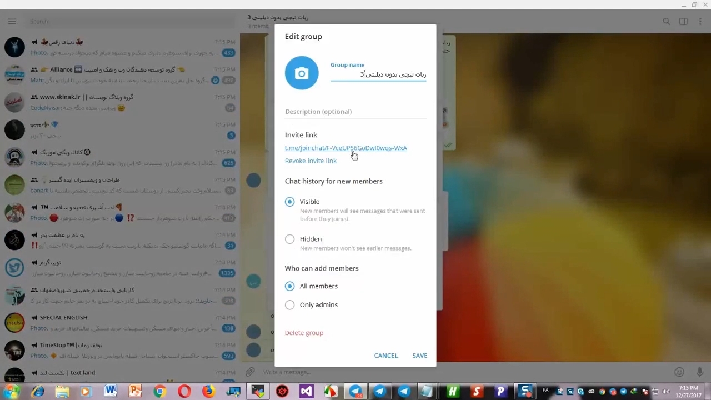The height and width of the screenshot is (400, 711).
Task: Open Visual Studio from the taskbar
Action: [306, 392]
